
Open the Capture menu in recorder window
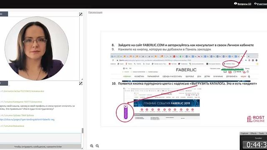(x=244, y=133)
